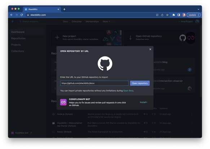Click New Project in header
This screenshot has height=149, width=210.
186,21
